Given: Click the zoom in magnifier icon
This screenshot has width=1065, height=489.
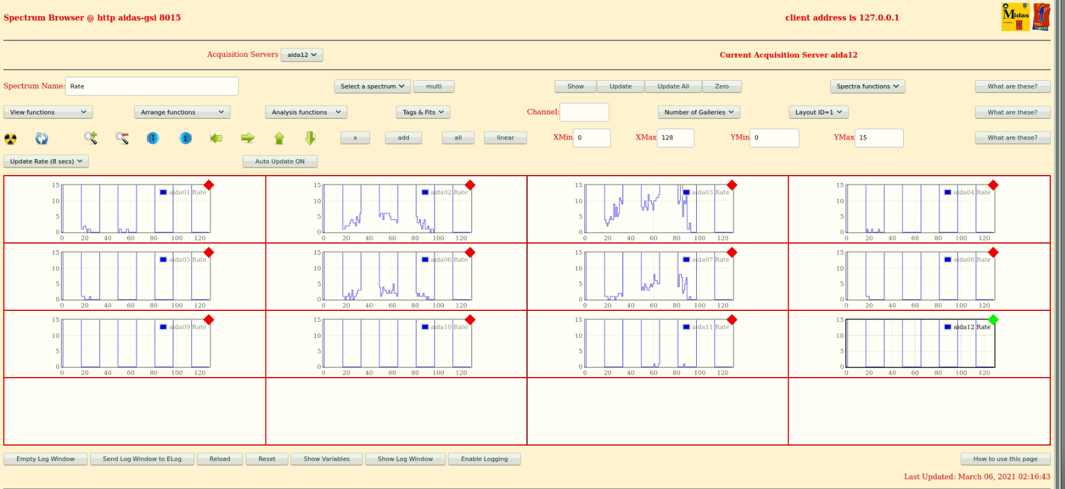Looking at the screenshot, I should coord(91,138).
